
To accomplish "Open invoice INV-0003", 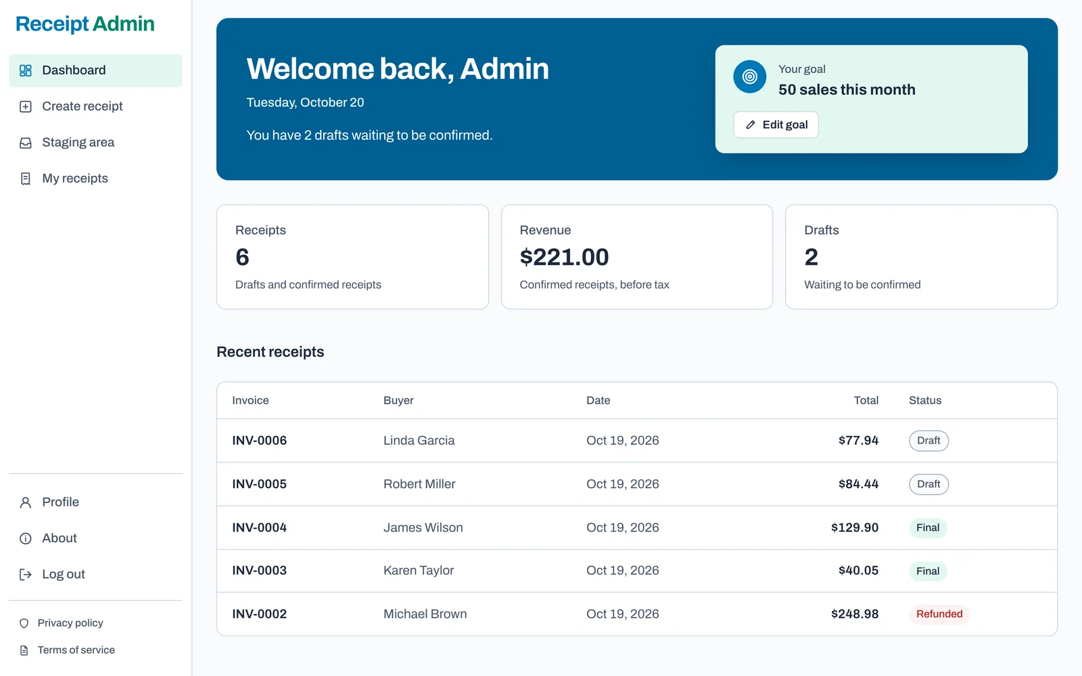I will 260,571.
